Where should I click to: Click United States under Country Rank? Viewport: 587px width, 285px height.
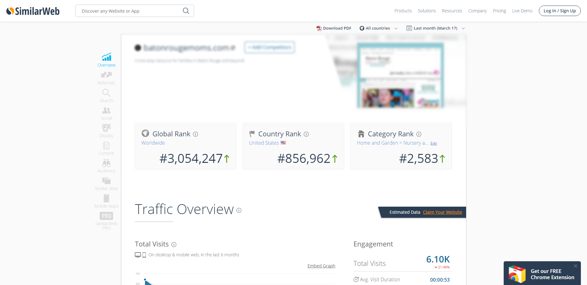264,143
